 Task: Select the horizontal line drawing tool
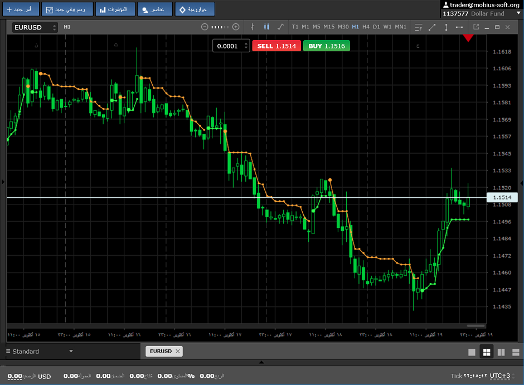pyautogui.click(x=459, y=27)
